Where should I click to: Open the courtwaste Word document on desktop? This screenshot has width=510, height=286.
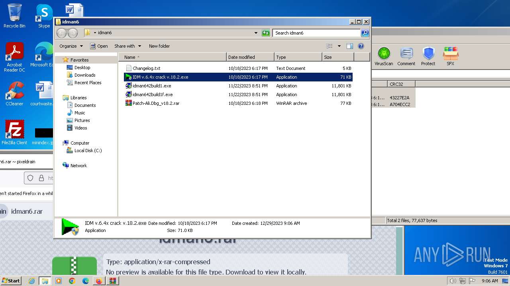pos(42,94)
